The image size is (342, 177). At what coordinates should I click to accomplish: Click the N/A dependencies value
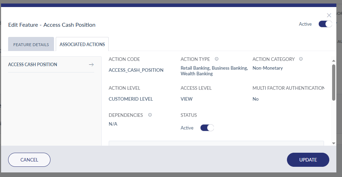[113, 124]
